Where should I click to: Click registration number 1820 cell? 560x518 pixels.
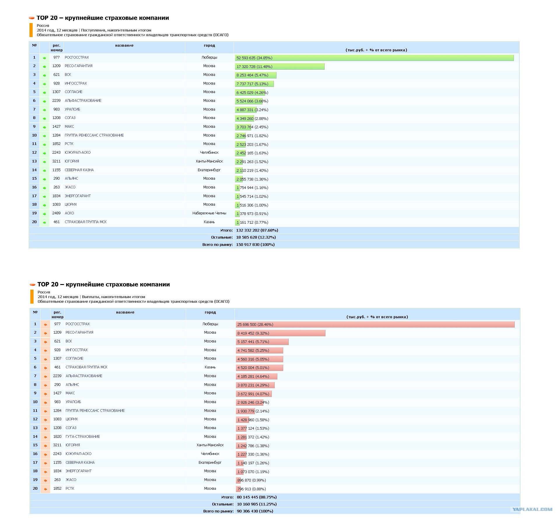click(57, 437)
